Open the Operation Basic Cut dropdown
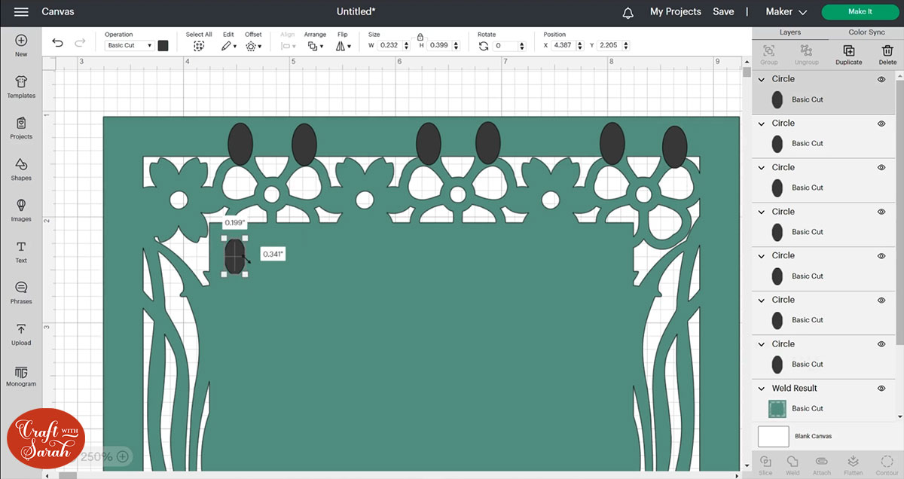This screenshot has width=904, height=479. click(x=130, y=46)
